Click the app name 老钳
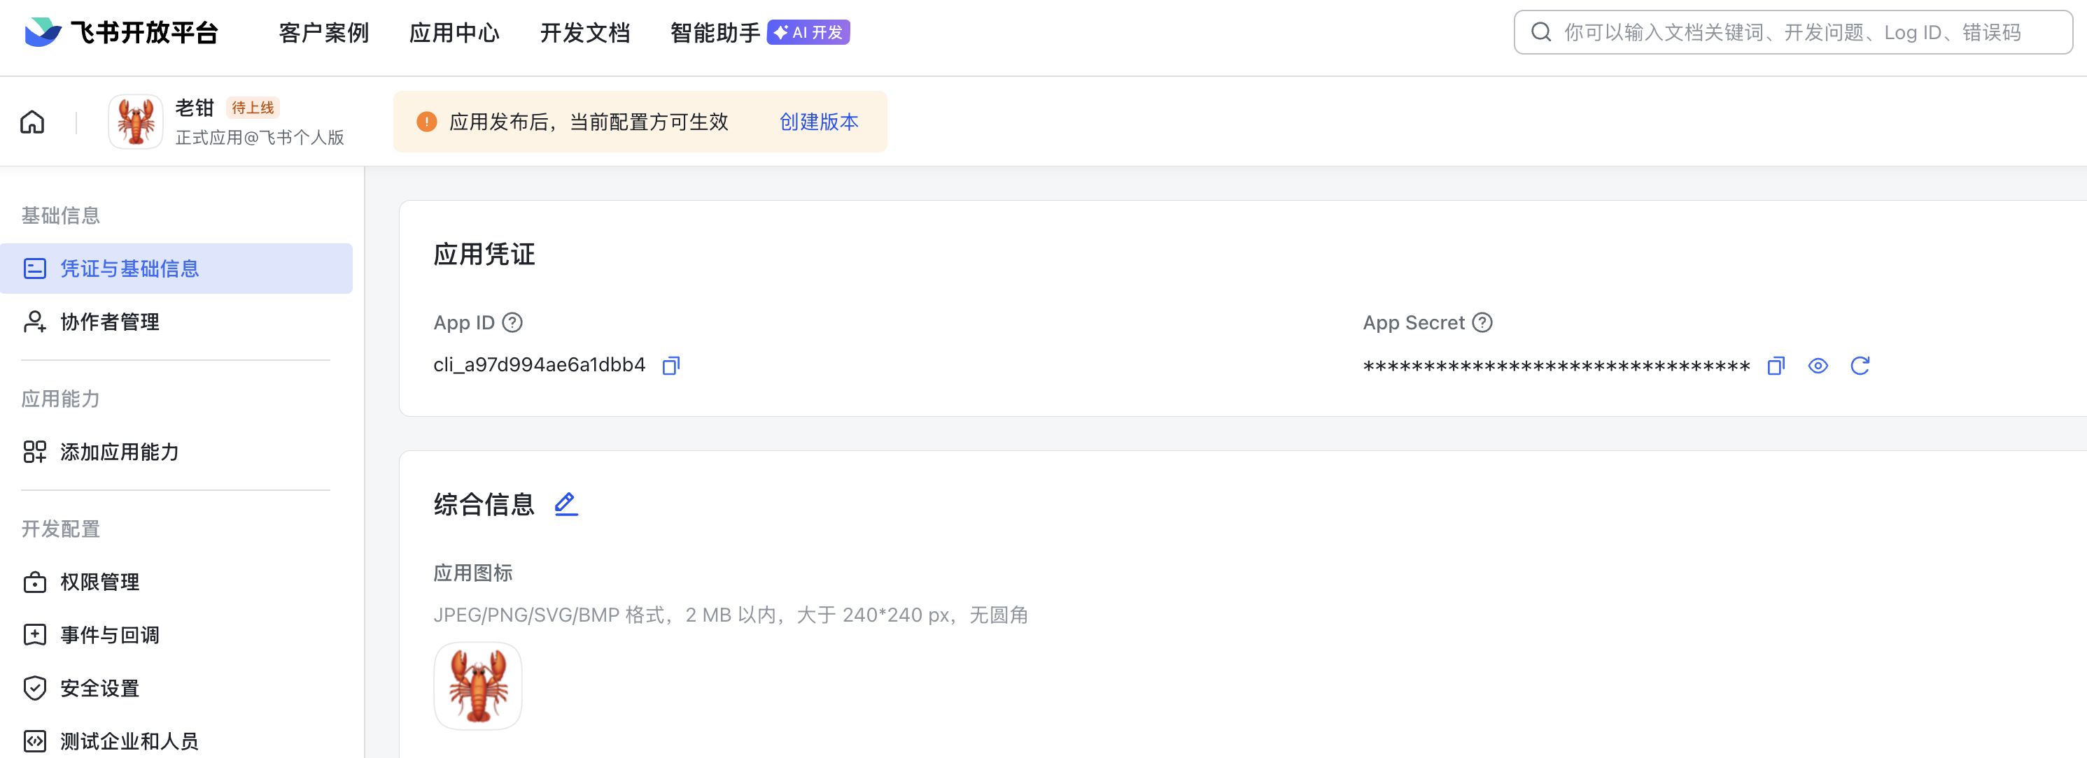Viewport: 2087px width, 758px height. 195,108
